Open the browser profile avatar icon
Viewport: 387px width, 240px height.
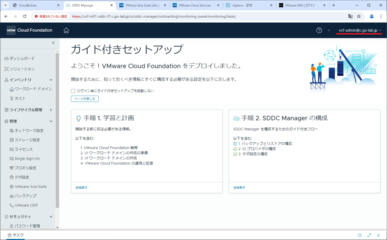coord(372,16)
